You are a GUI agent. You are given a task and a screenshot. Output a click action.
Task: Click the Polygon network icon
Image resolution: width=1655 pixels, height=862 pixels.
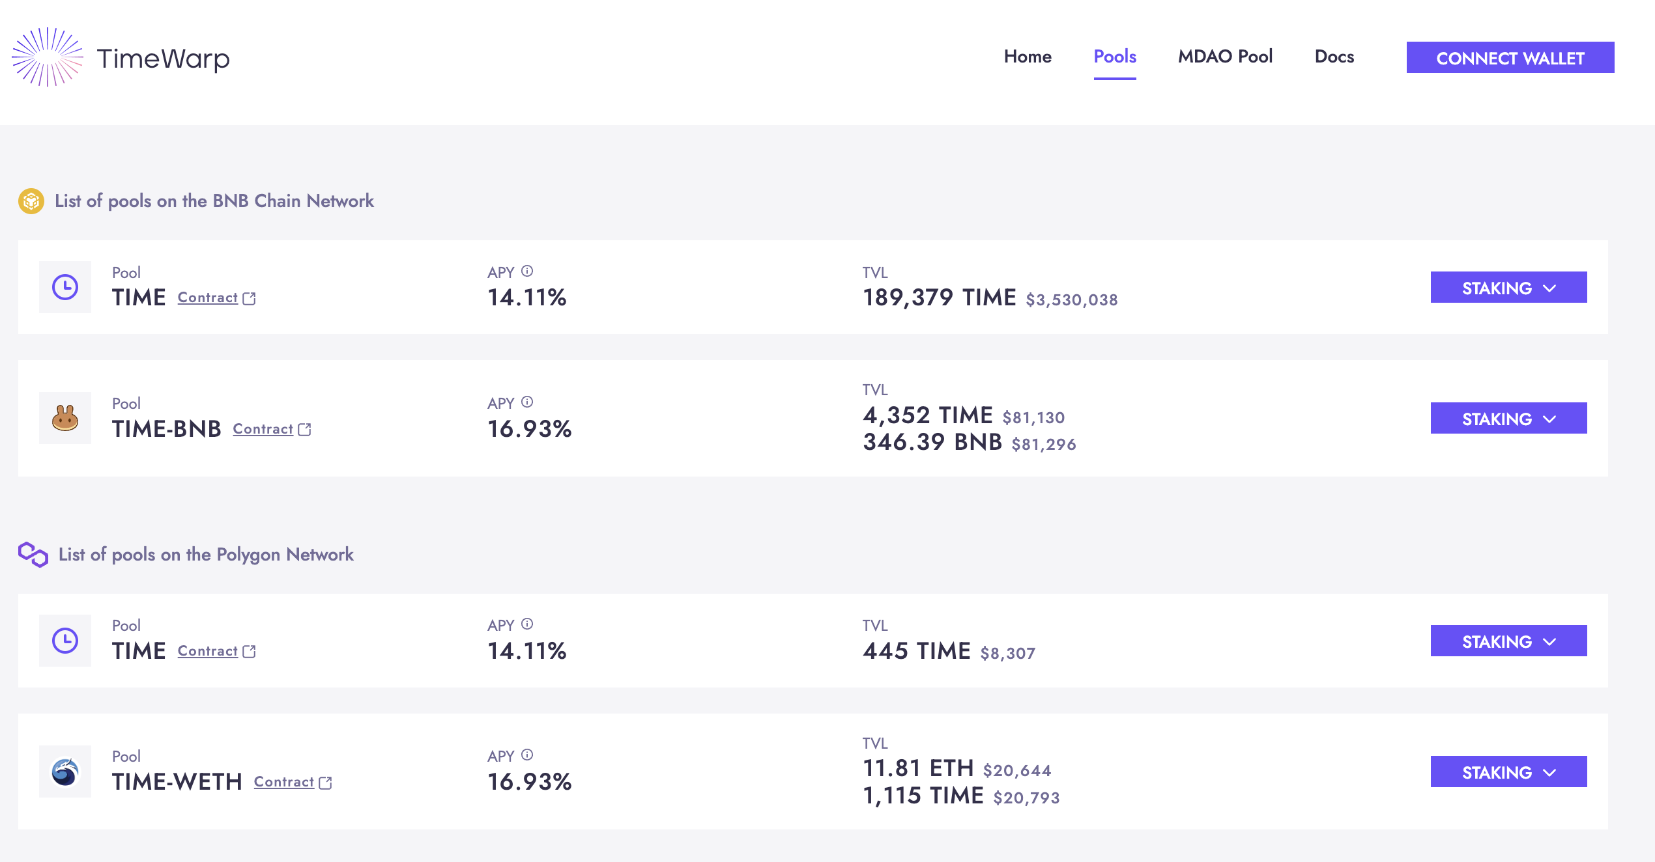[33, 555]
